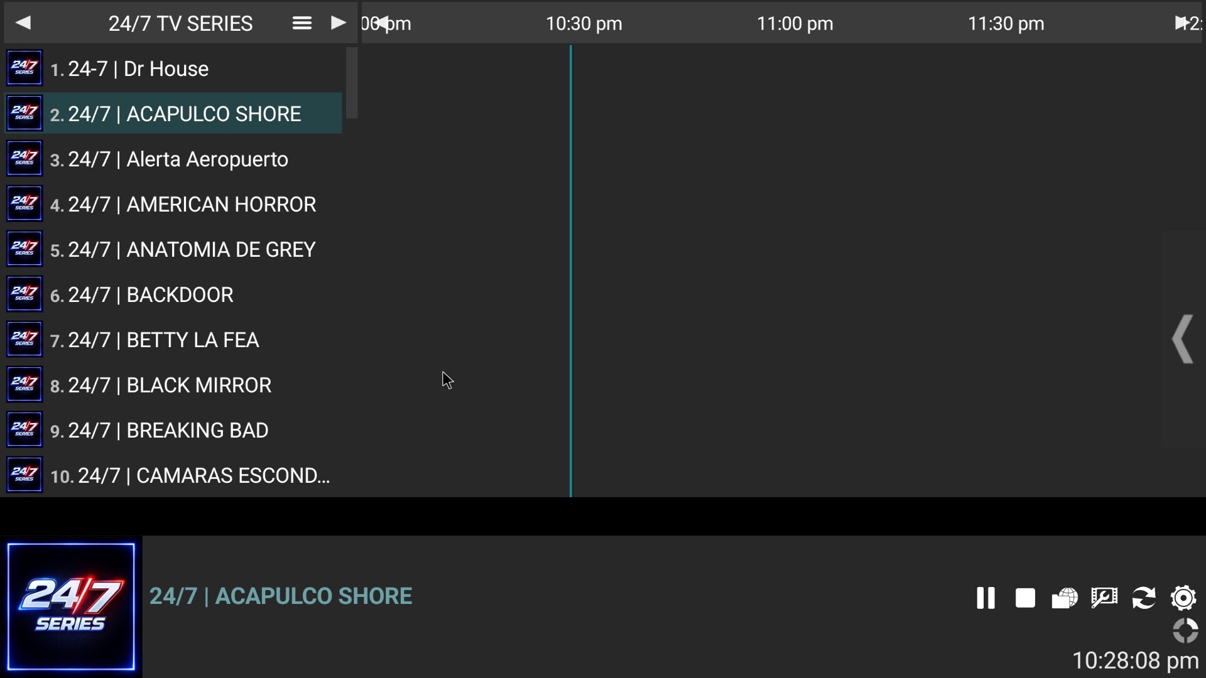Select channel 3 24/7 | Alerta Aeropuerto
Image resolution: width=1206 pixels, height=678 pixels.
[173, 159]
